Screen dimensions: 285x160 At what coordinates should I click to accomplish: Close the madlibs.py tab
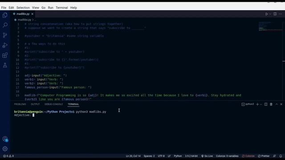point(33,14)
